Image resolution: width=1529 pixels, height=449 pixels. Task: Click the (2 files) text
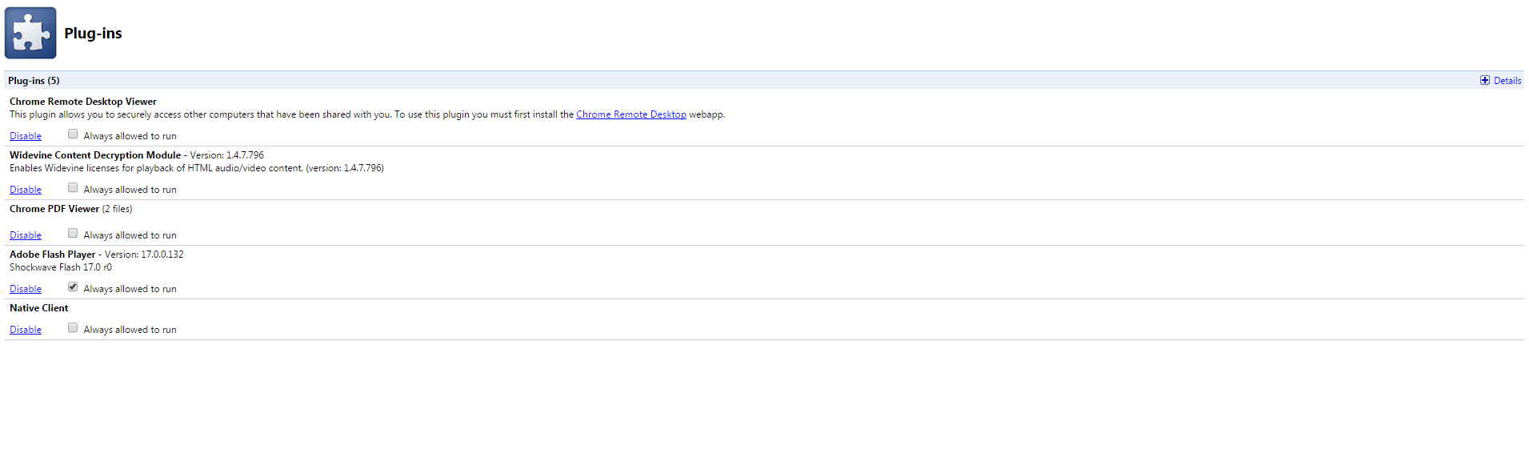tap(118, 209)
